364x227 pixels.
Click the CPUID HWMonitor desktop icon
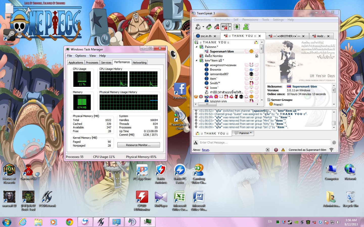click(x=142, y=201)
